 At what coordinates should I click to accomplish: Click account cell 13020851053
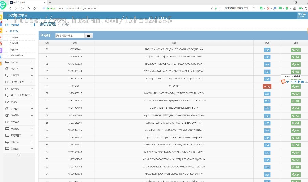[x=75, y=174]
